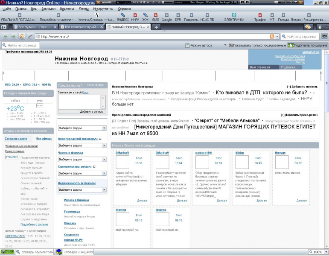Open the Закладки menu
329x256 pixels.
[x=48, y=9]
